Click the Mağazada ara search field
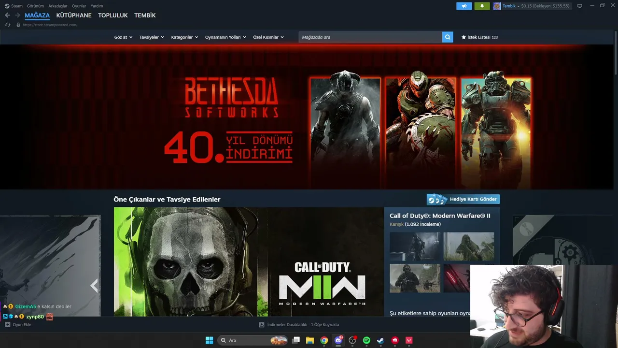 [x=370, y=37]
